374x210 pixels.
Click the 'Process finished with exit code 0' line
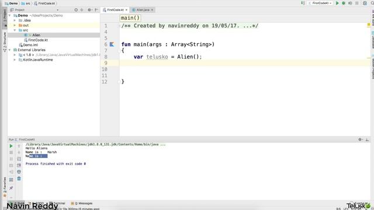click(x=56, y=164)
